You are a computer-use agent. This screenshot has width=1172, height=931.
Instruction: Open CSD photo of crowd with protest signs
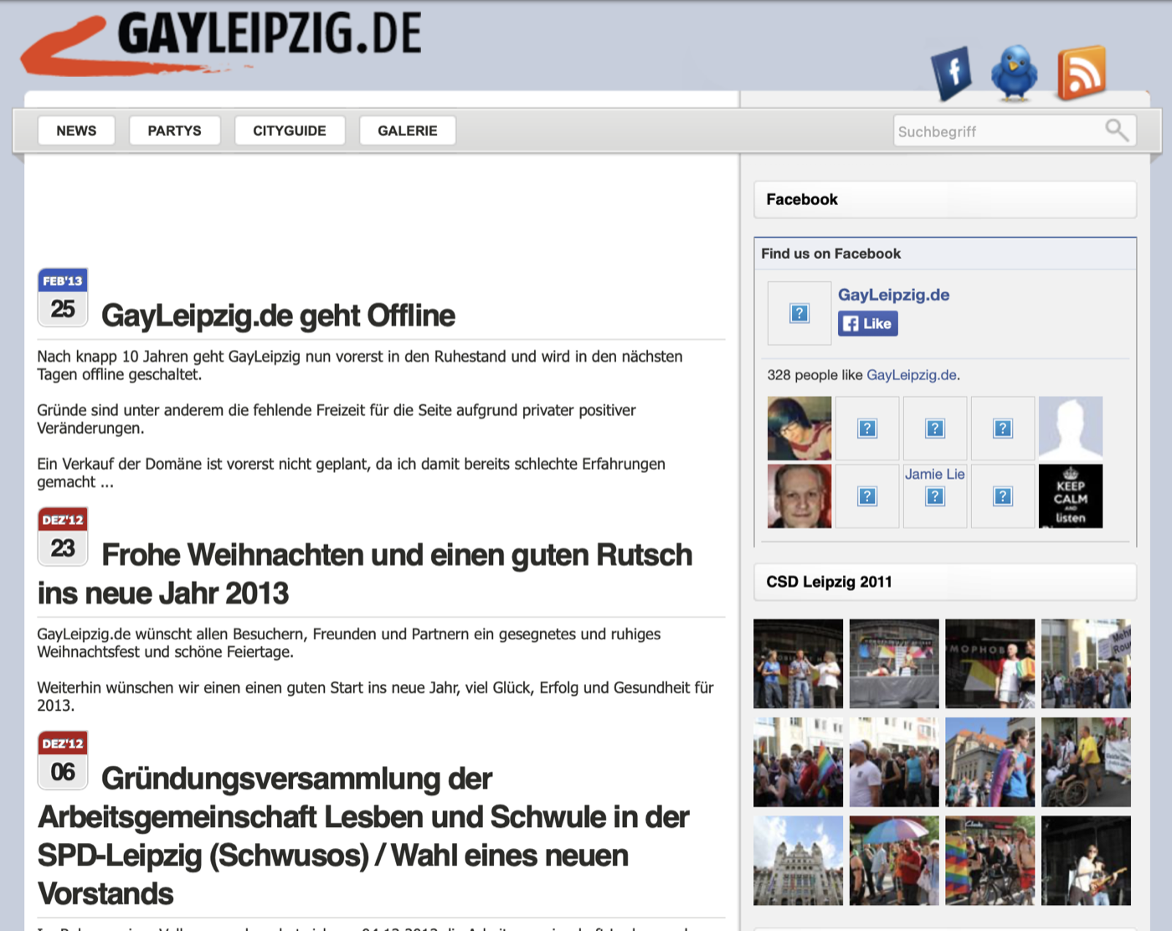pyautogui.click(x=1087, y=664)
